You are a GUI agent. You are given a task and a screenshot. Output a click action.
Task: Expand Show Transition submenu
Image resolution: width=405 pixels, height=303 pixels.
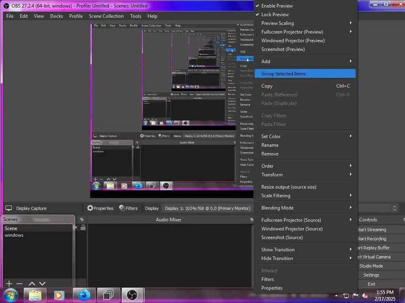(305, 250)
